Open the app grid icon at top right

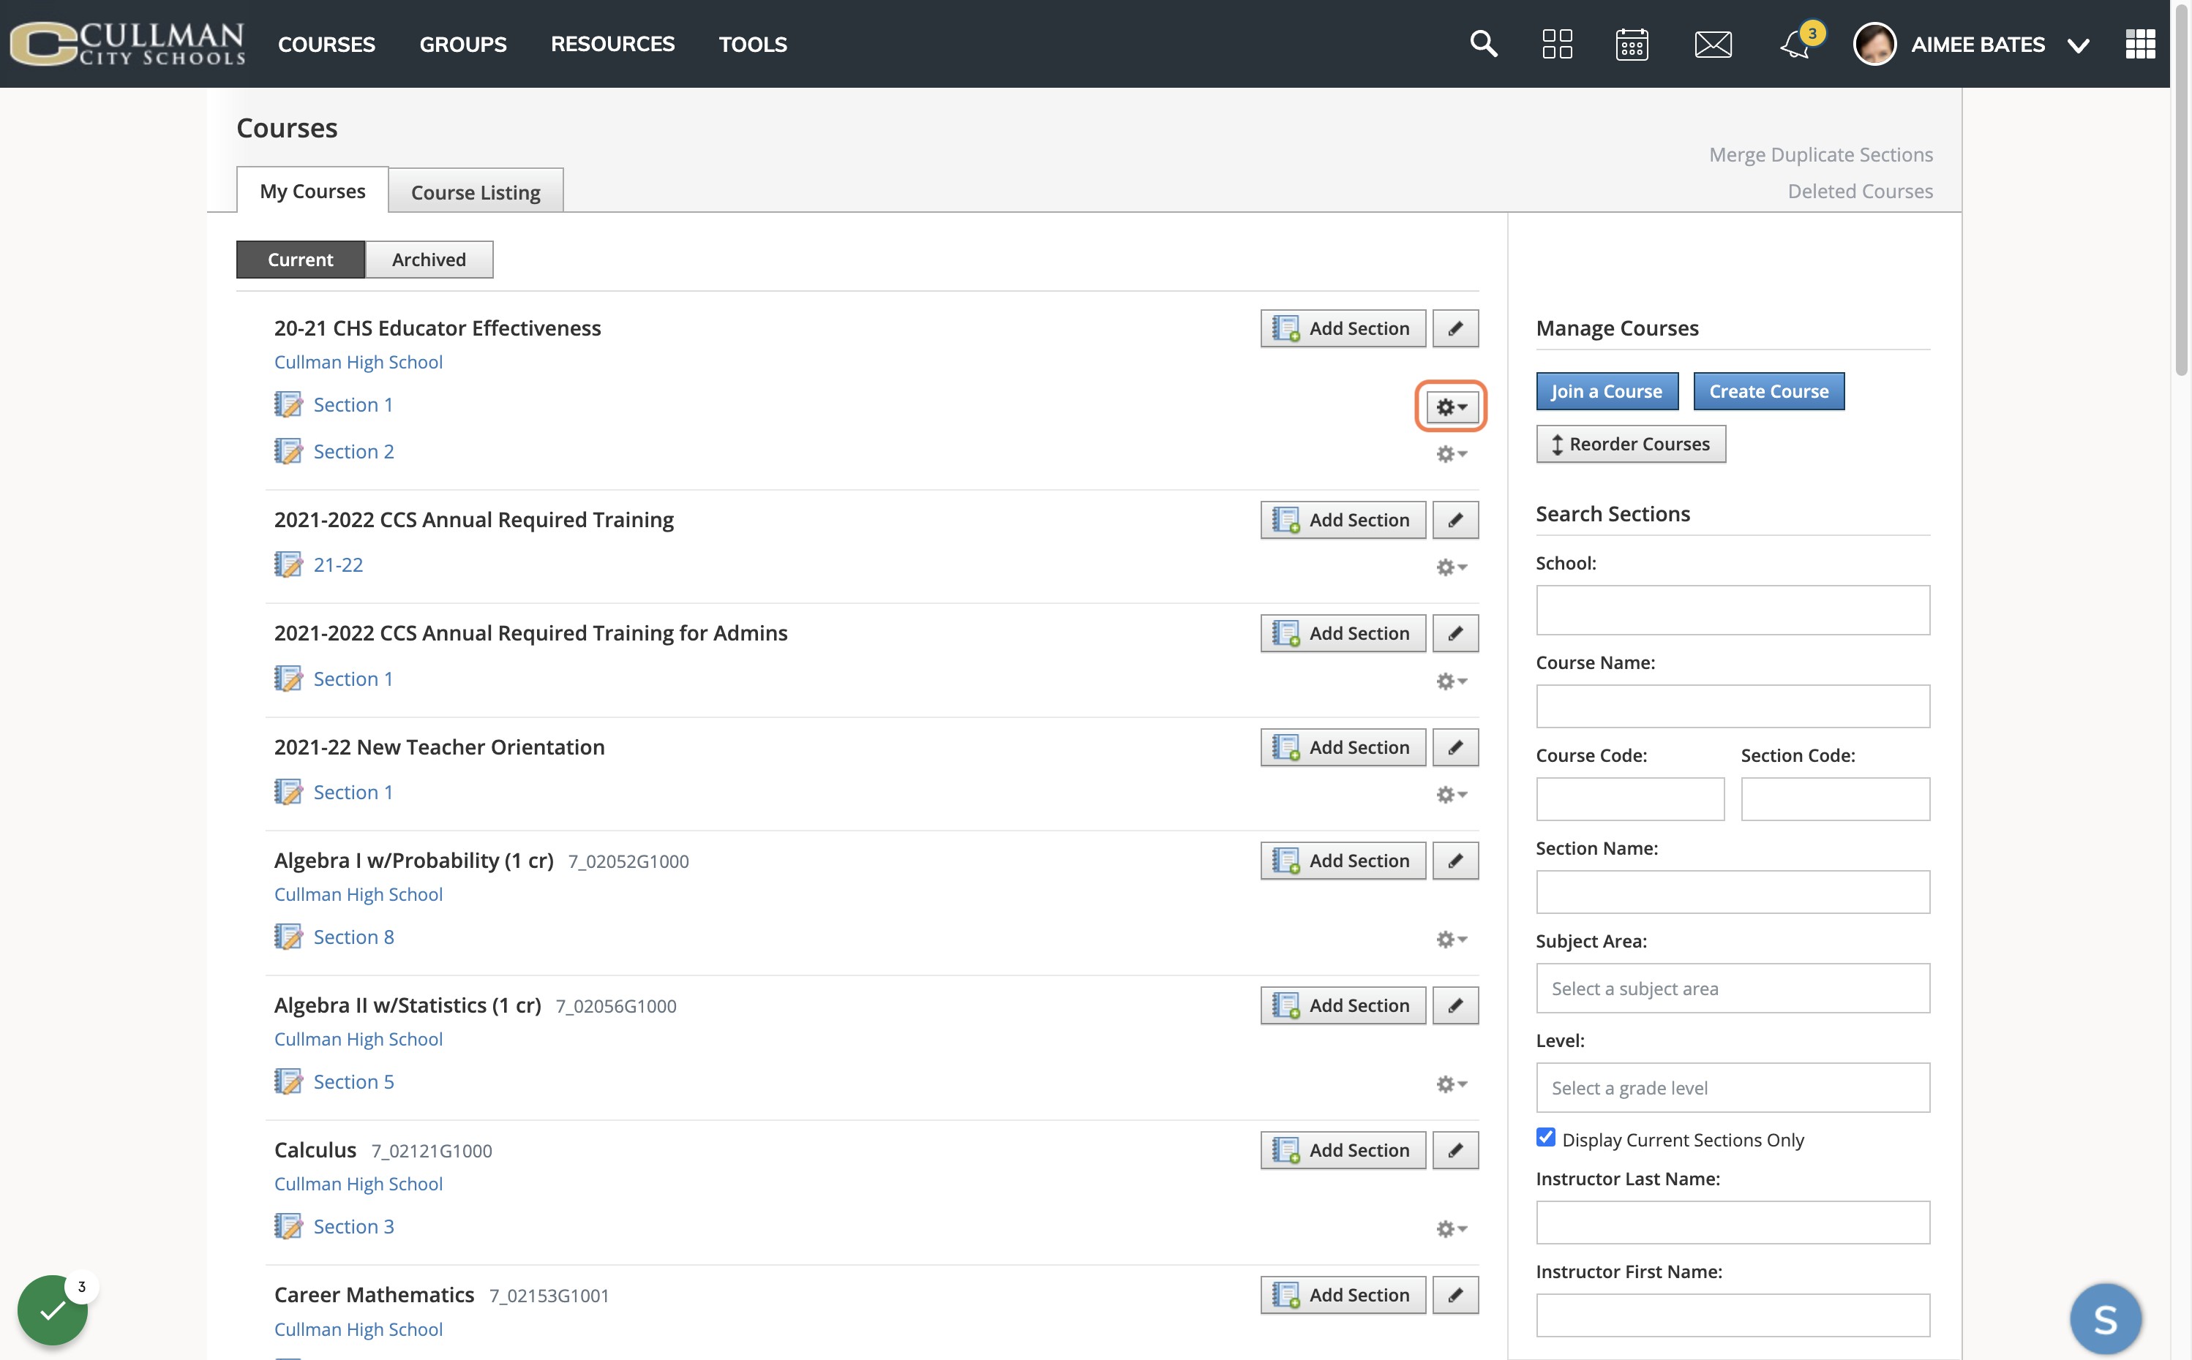(x=2140, y=43)
